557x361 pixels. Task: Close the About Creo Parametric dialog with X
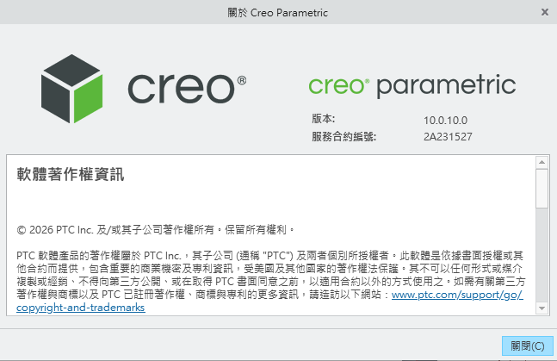[x=545, y=12]
